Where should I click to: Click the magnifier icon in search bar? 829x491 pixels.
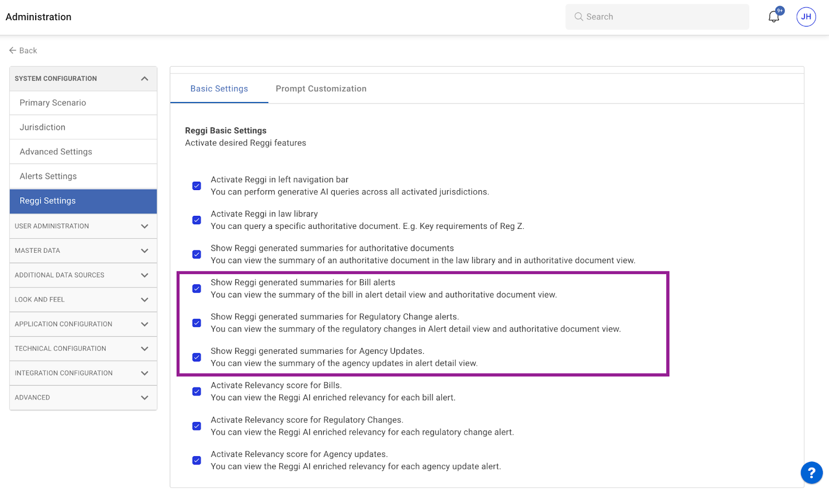[x=579, y=17]
